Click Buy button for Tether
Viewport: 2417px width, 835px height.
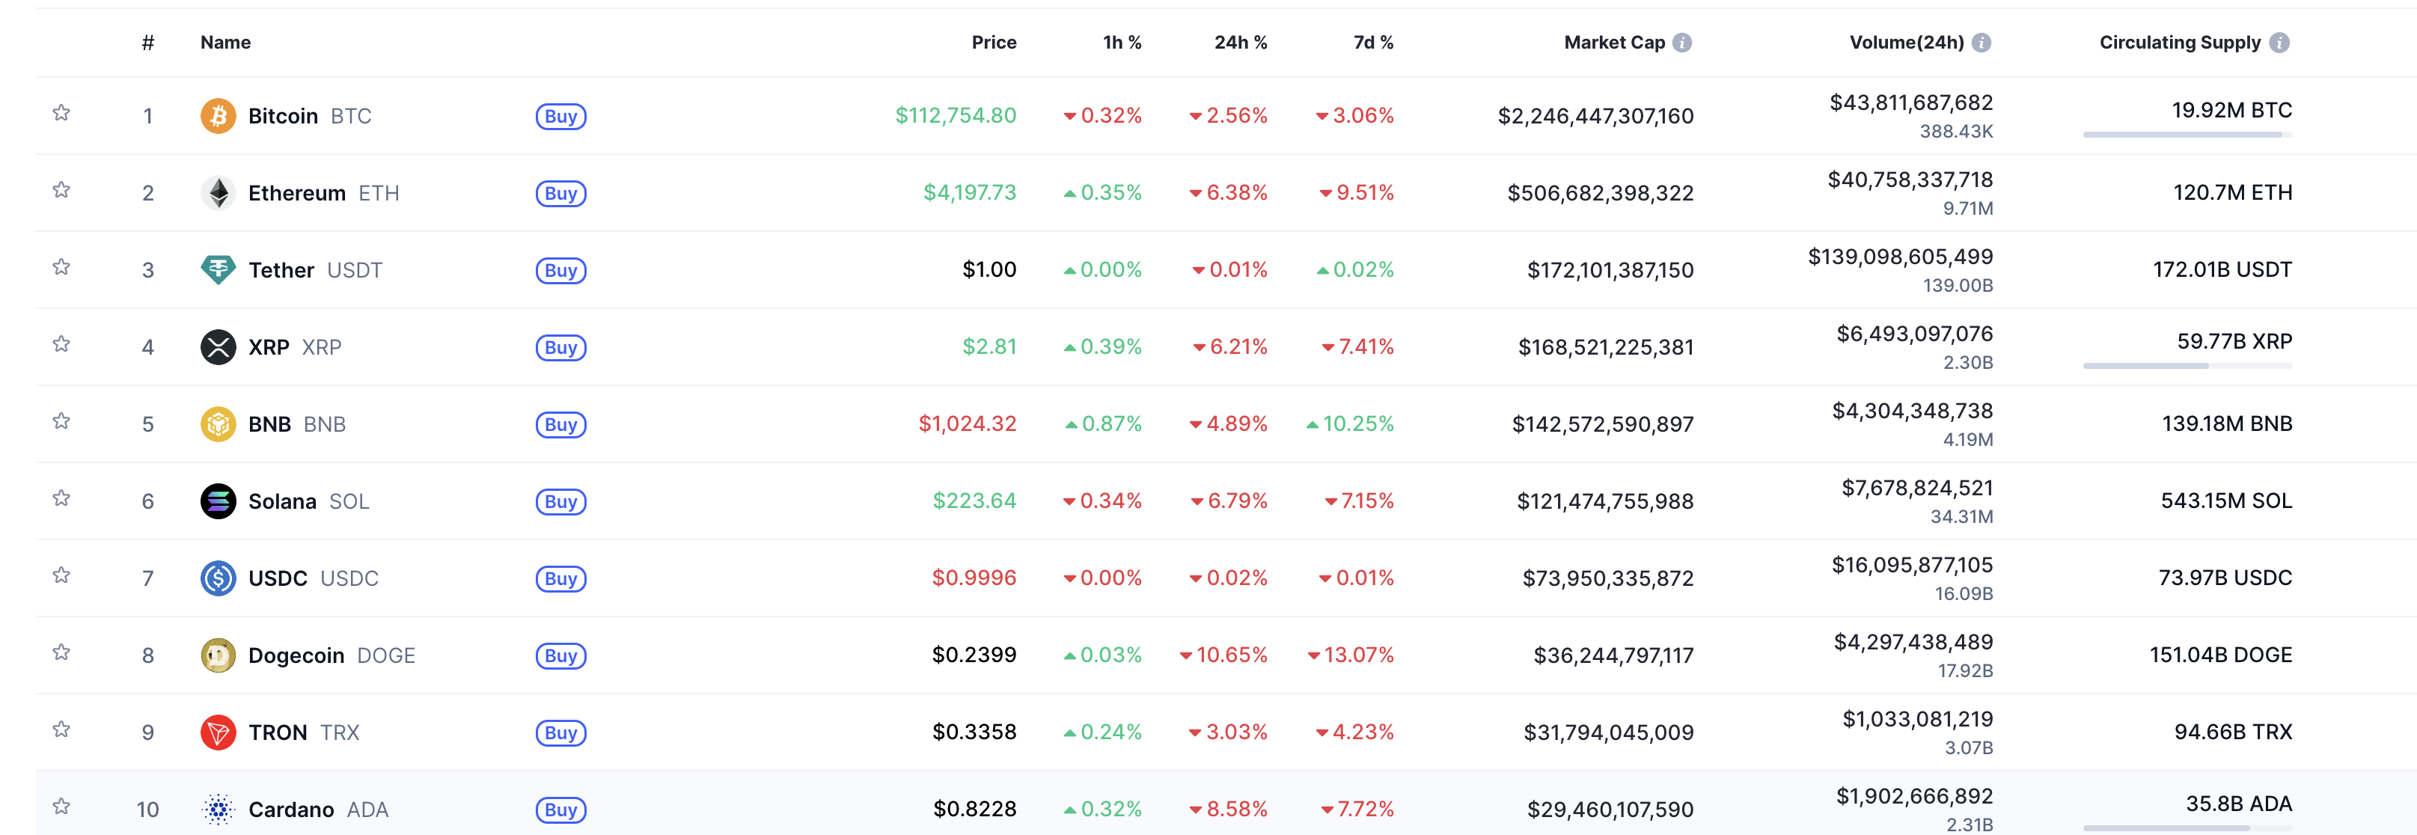point(561,270)
